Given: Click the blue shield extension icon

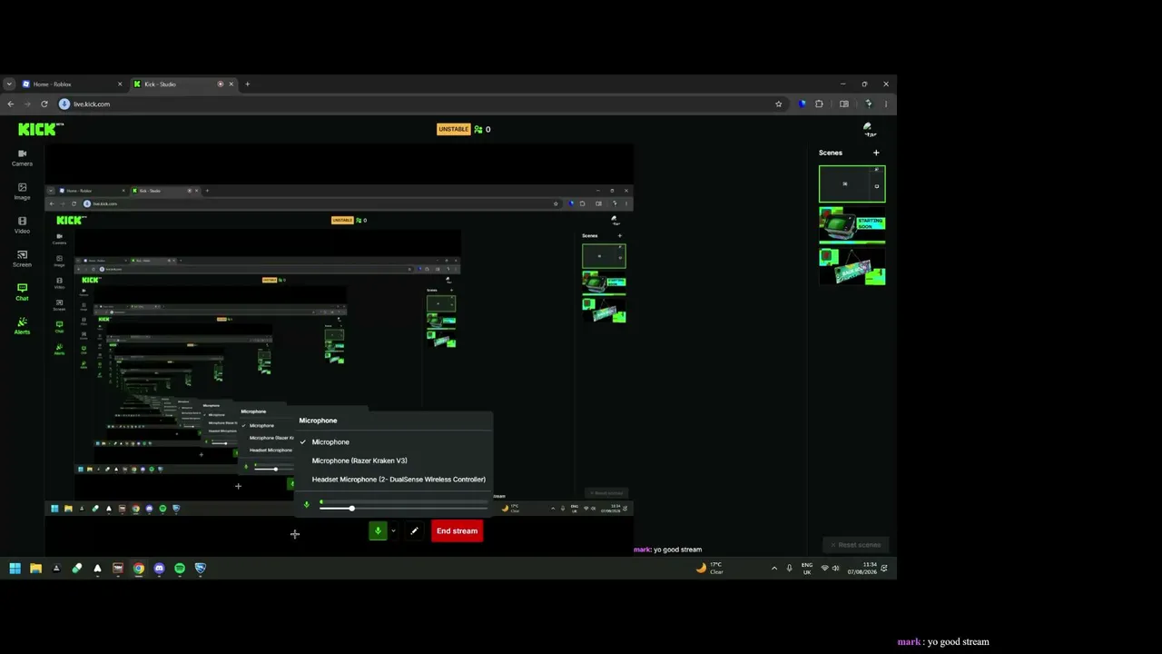Looking at the screenshot, I should pyautogui.click(x=802, y=104).
